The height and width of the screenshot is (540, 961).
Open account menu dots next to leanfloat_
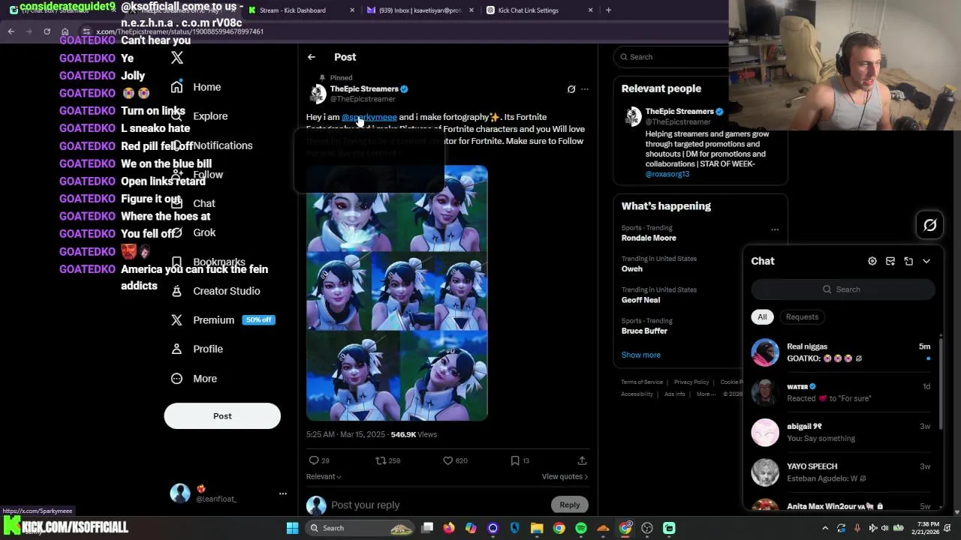click(x=283, y=493)
